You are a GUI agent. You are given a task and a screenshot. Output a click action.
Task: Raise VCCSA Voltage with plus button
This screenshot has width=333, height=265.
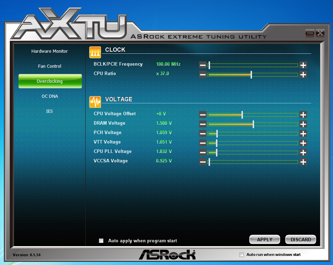pyautogui.click(x=303, y=162)
